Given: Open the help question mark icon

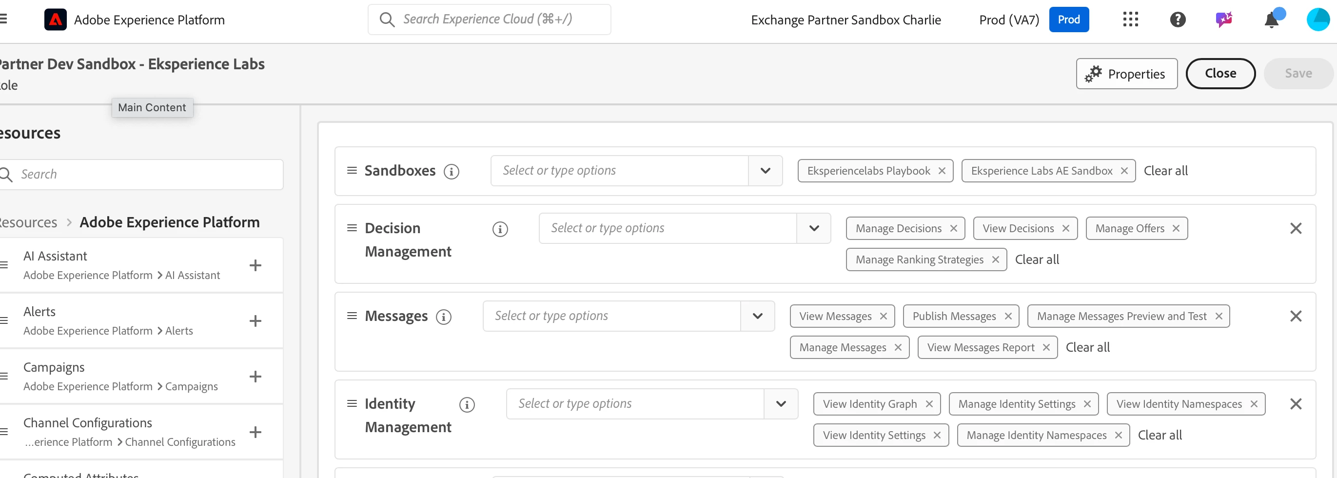Looking at the screenshot, I should tap(1177, 20).
